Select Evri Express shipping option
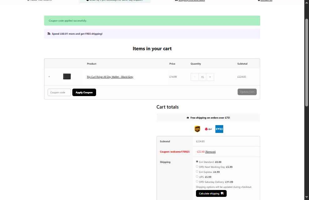 (x=197, y=172)
